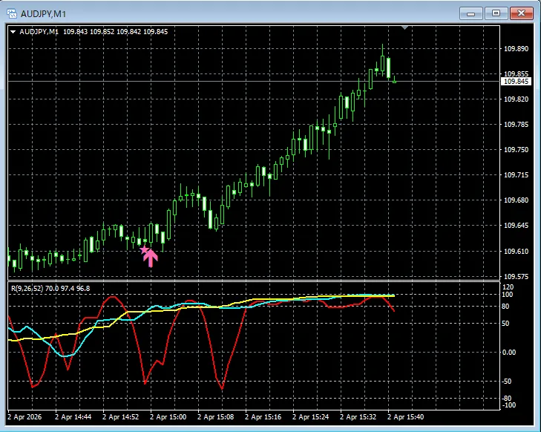The height and width of the screenshot is (432, 541).
Task: Maximize the AUDJPY,M1 chart window
Action: tap(496, 13)
